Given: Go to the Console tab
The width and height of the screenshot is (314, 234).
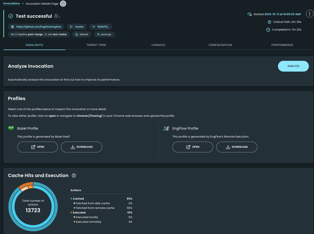Looking at the screenshot, I should [158, 45].
